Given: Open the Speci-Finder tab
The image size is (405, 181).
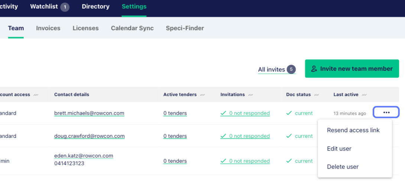Looking at the screenshot, I should [185, 28].
